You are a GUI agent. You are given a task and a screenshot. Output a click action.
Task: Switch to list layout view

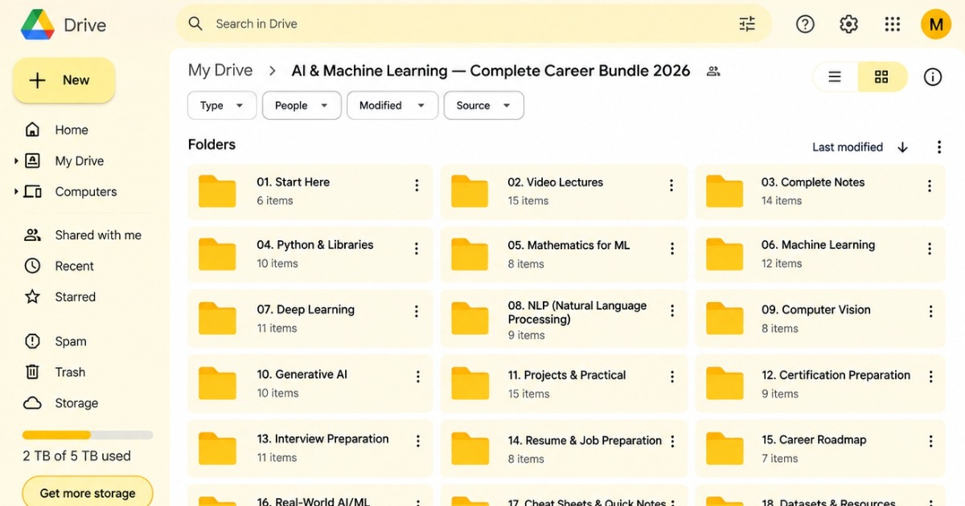835,77
